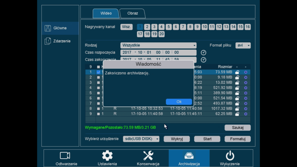Viewport: 297px width, 167px height.
Task: Open the clock picker for Czas rozpoczęcia
Action: click(203, 52)
